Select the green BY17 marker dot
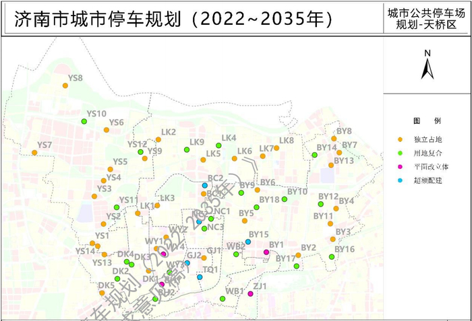Image resolution: width=472 pixels, height=321 pixels. coord(297,266)
